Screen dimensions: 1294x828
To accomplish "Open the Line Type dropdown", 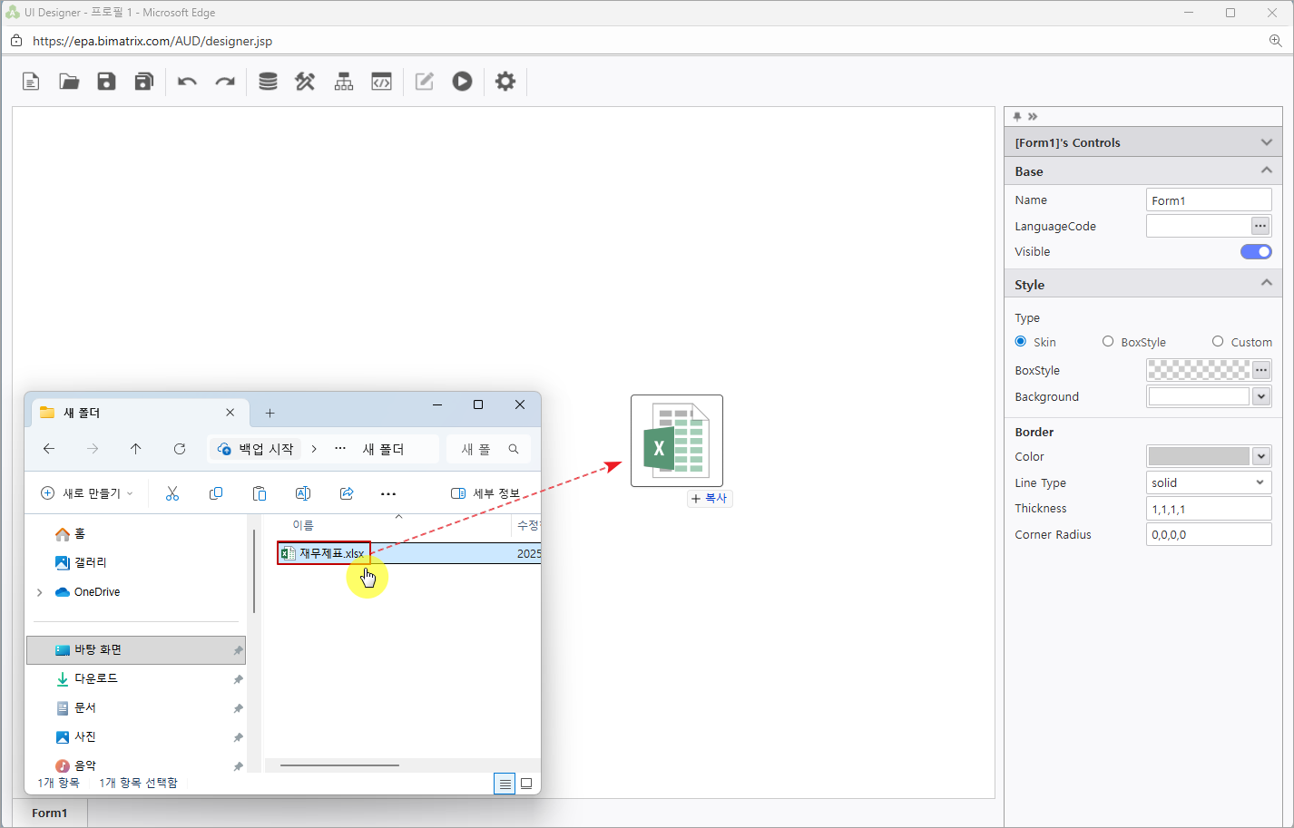I will (x=1208, y=483).
